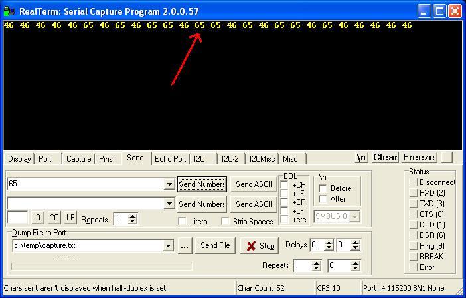This screenshot has height=298, width=466.
Task: Click the ^C button
Action: (x=54, y=218)
